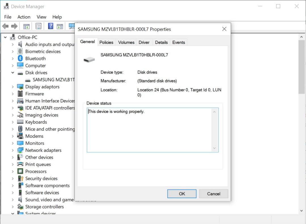Click the Office-PC computer icon
The image size is (306, 224).
(x=13, y=37)
